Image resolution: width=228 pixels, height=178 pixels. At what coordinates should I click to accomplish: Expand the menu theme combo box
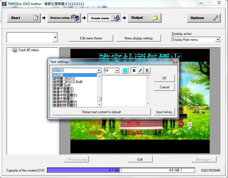(55, 37)
